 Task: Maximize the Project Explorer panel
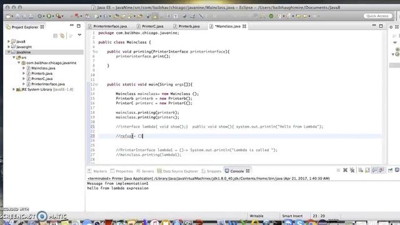coord(79,26)
